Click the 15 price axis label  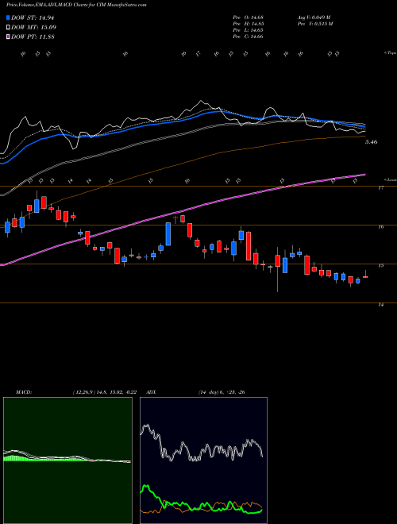(x=380, y=266)
